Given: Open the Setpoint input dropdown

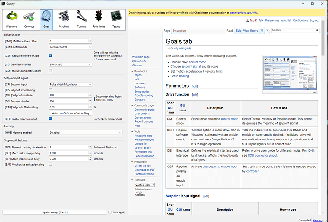Looking at the screenshot, I should [x=70, y=84].
